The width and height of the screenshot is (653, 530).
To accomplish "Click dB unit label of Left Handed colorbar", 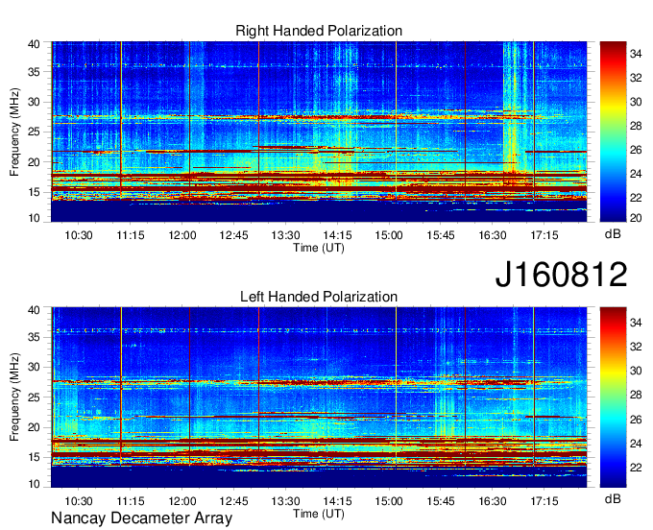I will (613, 498).
